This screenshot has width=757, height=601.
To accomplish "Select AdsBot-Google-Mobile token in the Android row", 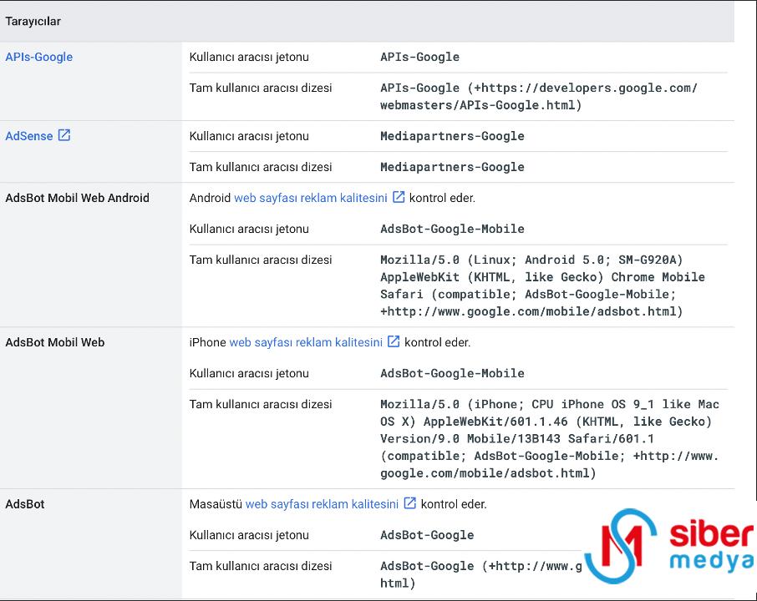I will point(452,229).
